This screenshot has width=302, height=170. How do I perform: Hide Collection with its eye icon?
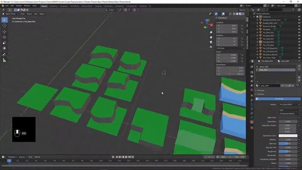coord(299,17)
